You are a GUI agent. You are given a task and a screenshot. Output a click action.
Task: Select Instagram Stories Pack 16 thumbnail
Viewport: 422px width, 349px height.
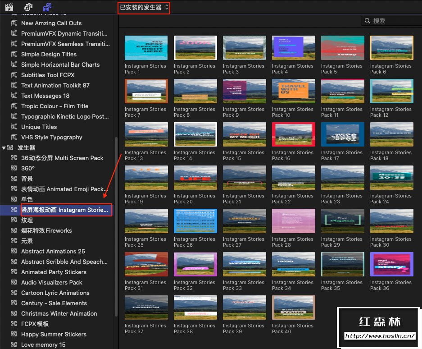coord(293,134)
